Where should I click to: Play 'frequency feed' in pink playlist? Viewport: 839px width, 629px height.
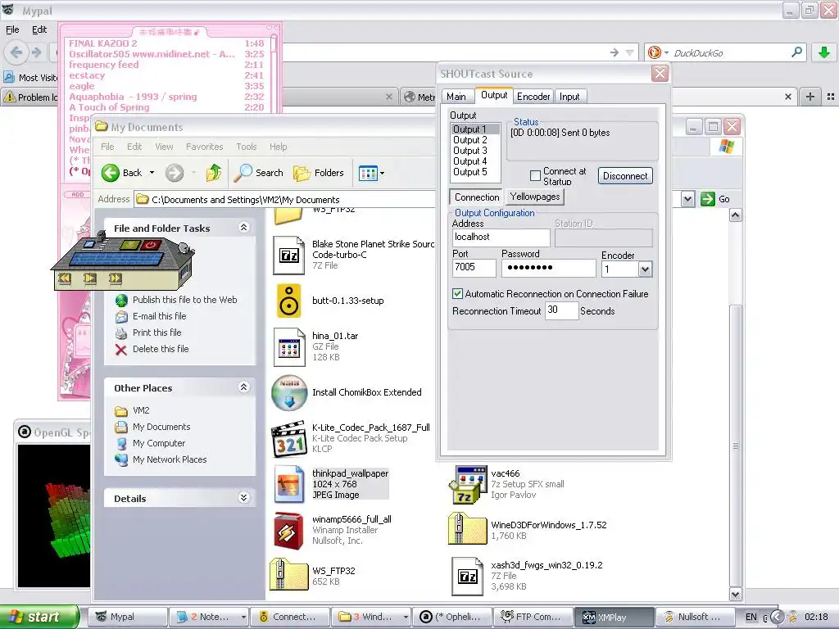tap(166, 65)
